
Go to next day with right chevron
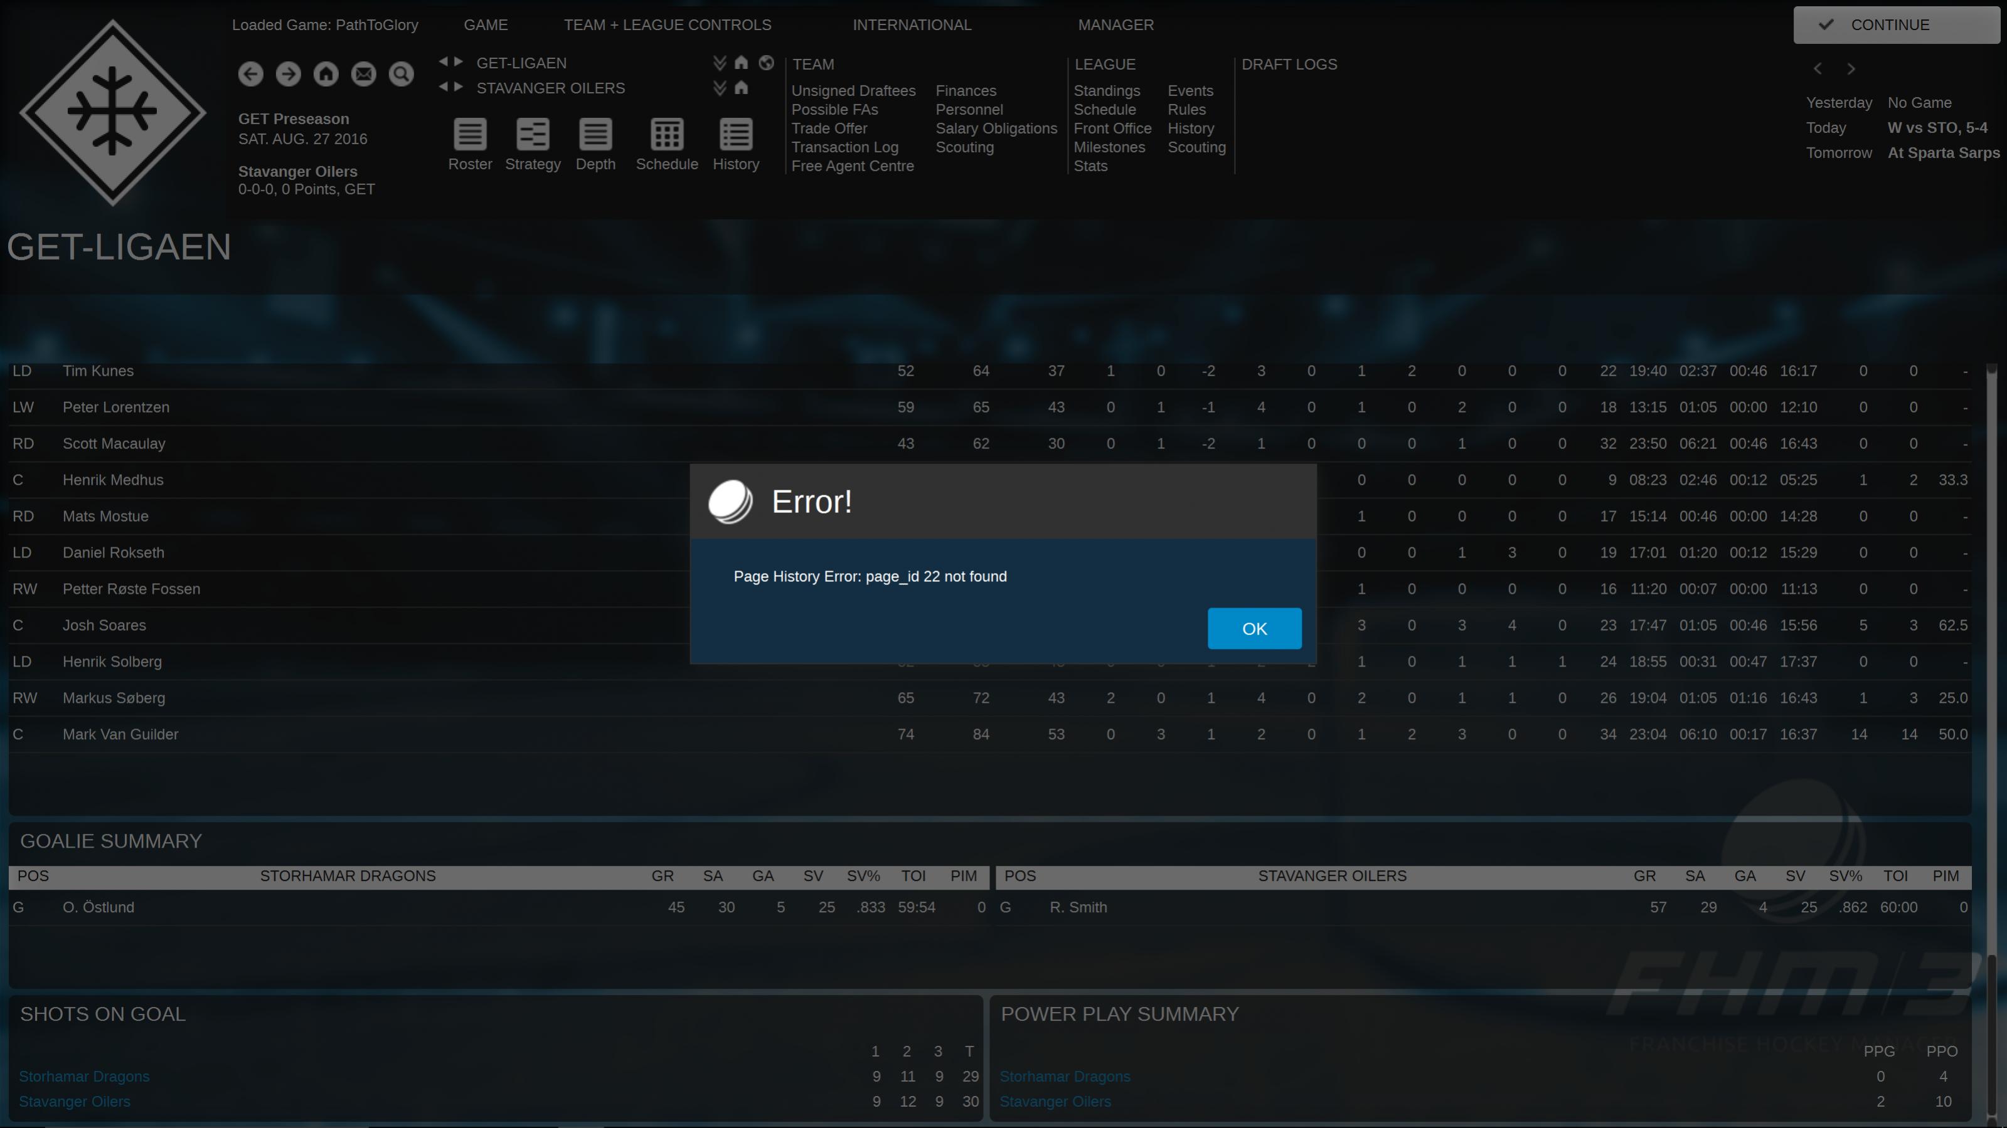pyautogui.click(x=1851, y=69)
